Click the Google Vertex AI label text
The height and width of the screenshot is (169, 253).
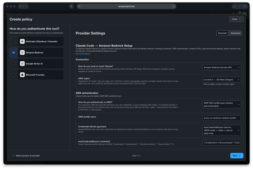(x=34, y=64)
